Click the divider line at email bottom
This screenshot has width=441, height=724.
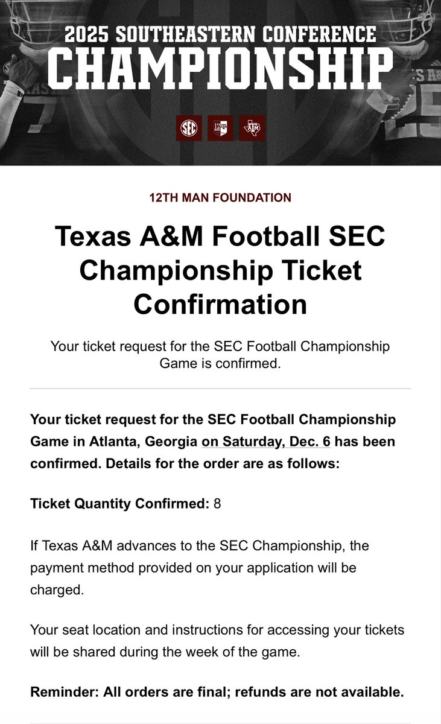click(220, 723)
